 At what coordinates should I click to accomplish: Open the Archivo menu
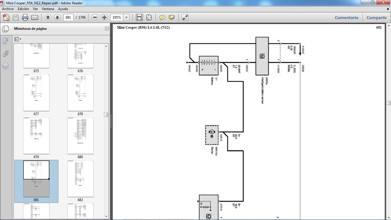point(8,9)
